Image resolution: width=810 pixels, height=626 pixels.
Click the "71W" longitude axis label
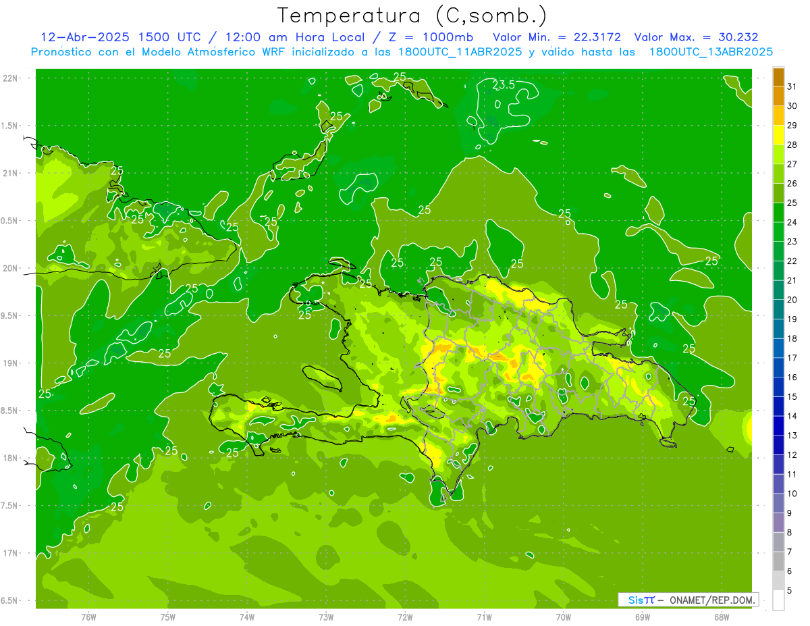click(x=484, y=617)
